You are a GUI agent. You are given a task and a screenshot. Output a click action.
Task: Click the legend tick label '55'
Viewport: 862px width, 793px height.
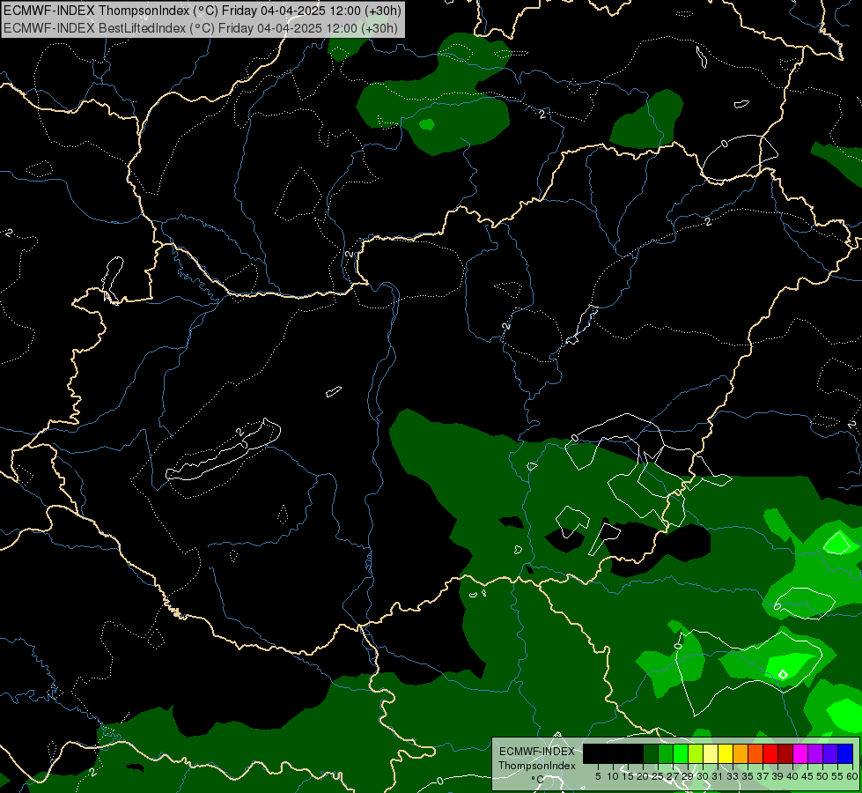[x=837, y=776]
